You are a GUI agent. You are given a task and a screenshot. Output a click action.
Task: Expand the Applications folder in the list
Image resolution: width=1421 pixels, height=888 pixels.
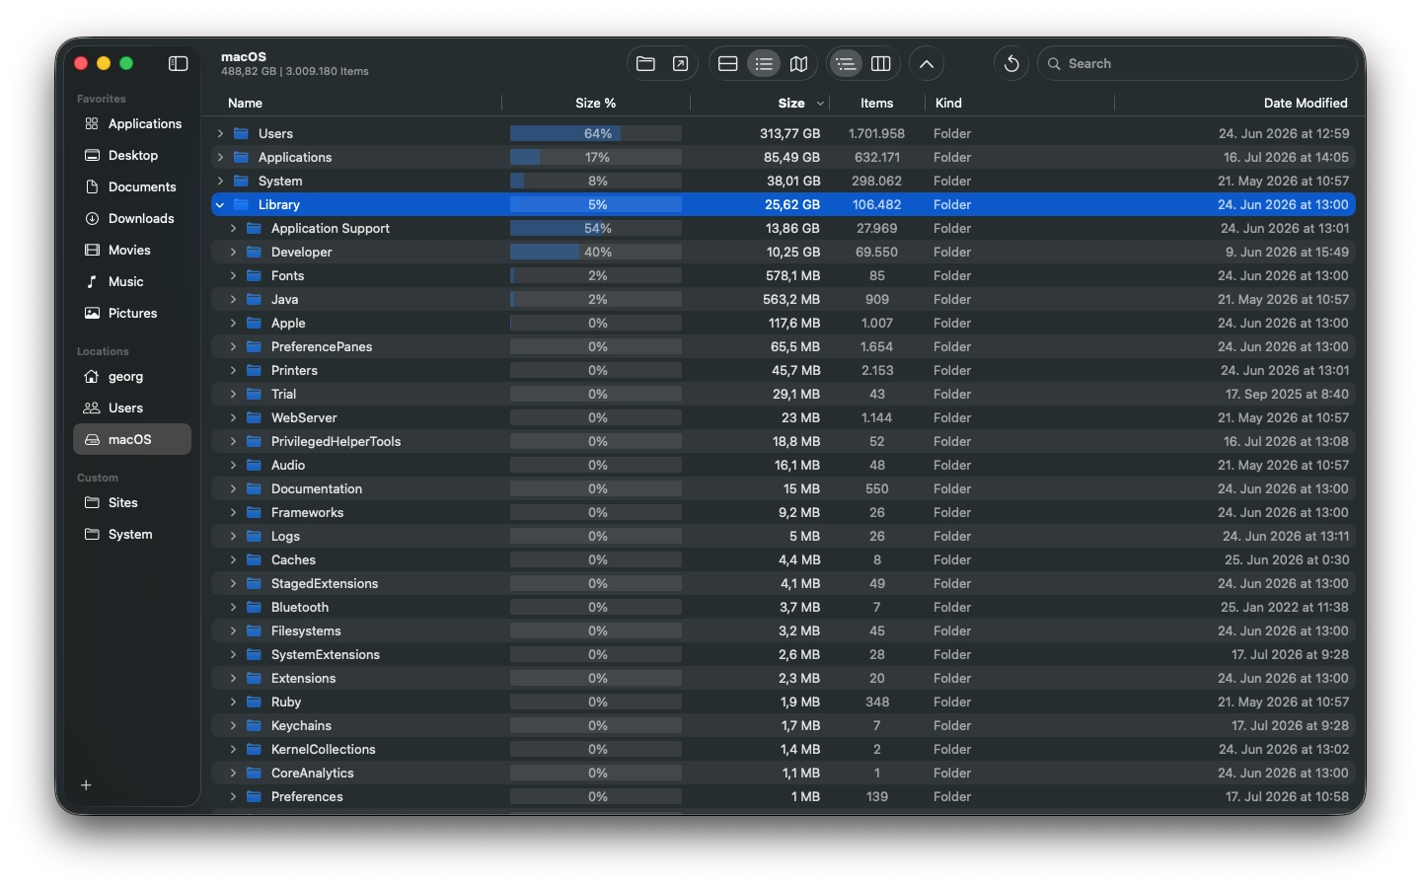220,157
